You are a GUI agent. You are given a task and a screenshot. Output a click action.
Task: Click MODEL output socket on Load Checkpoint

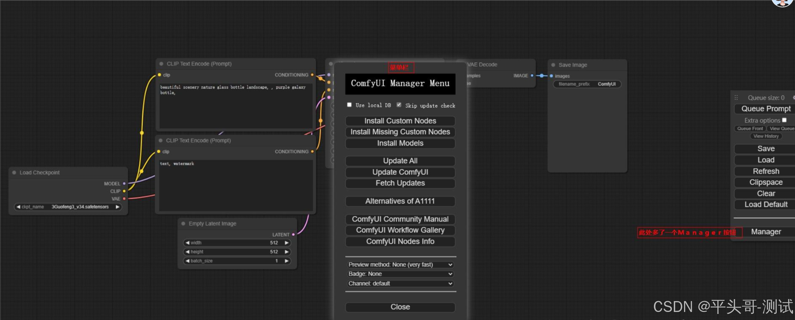click(124, 184)
